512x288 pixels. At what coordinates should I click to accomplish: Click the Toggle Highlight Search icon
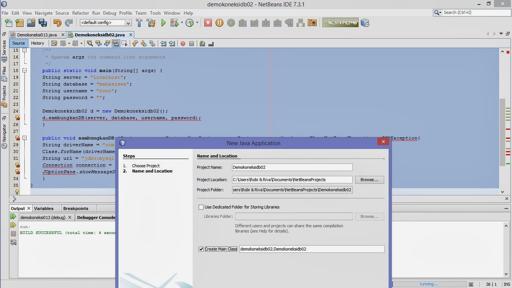116,43
